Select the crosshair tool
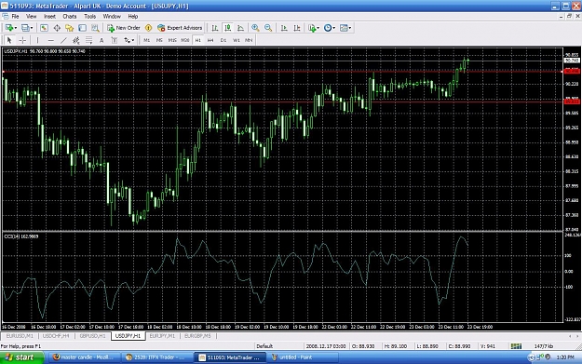582x364 pixels. [22, 40]
